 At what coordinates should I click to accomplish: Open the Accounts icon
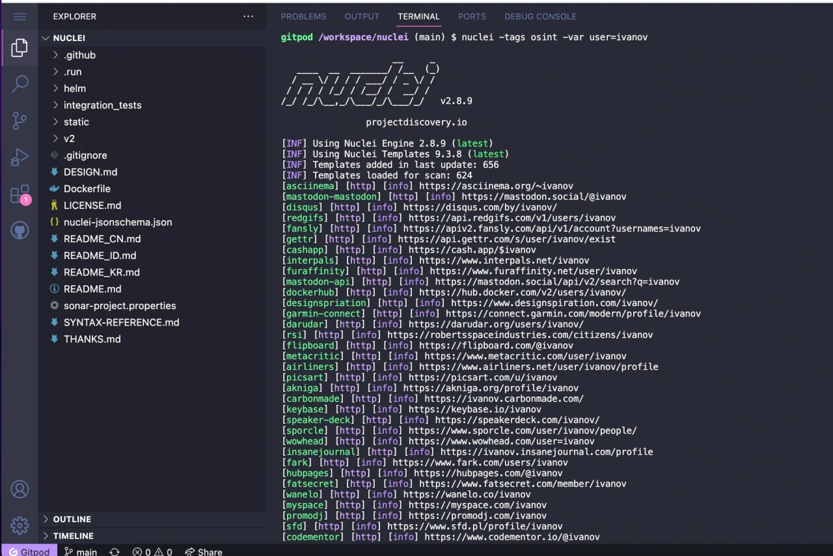[x=20, y=489]
